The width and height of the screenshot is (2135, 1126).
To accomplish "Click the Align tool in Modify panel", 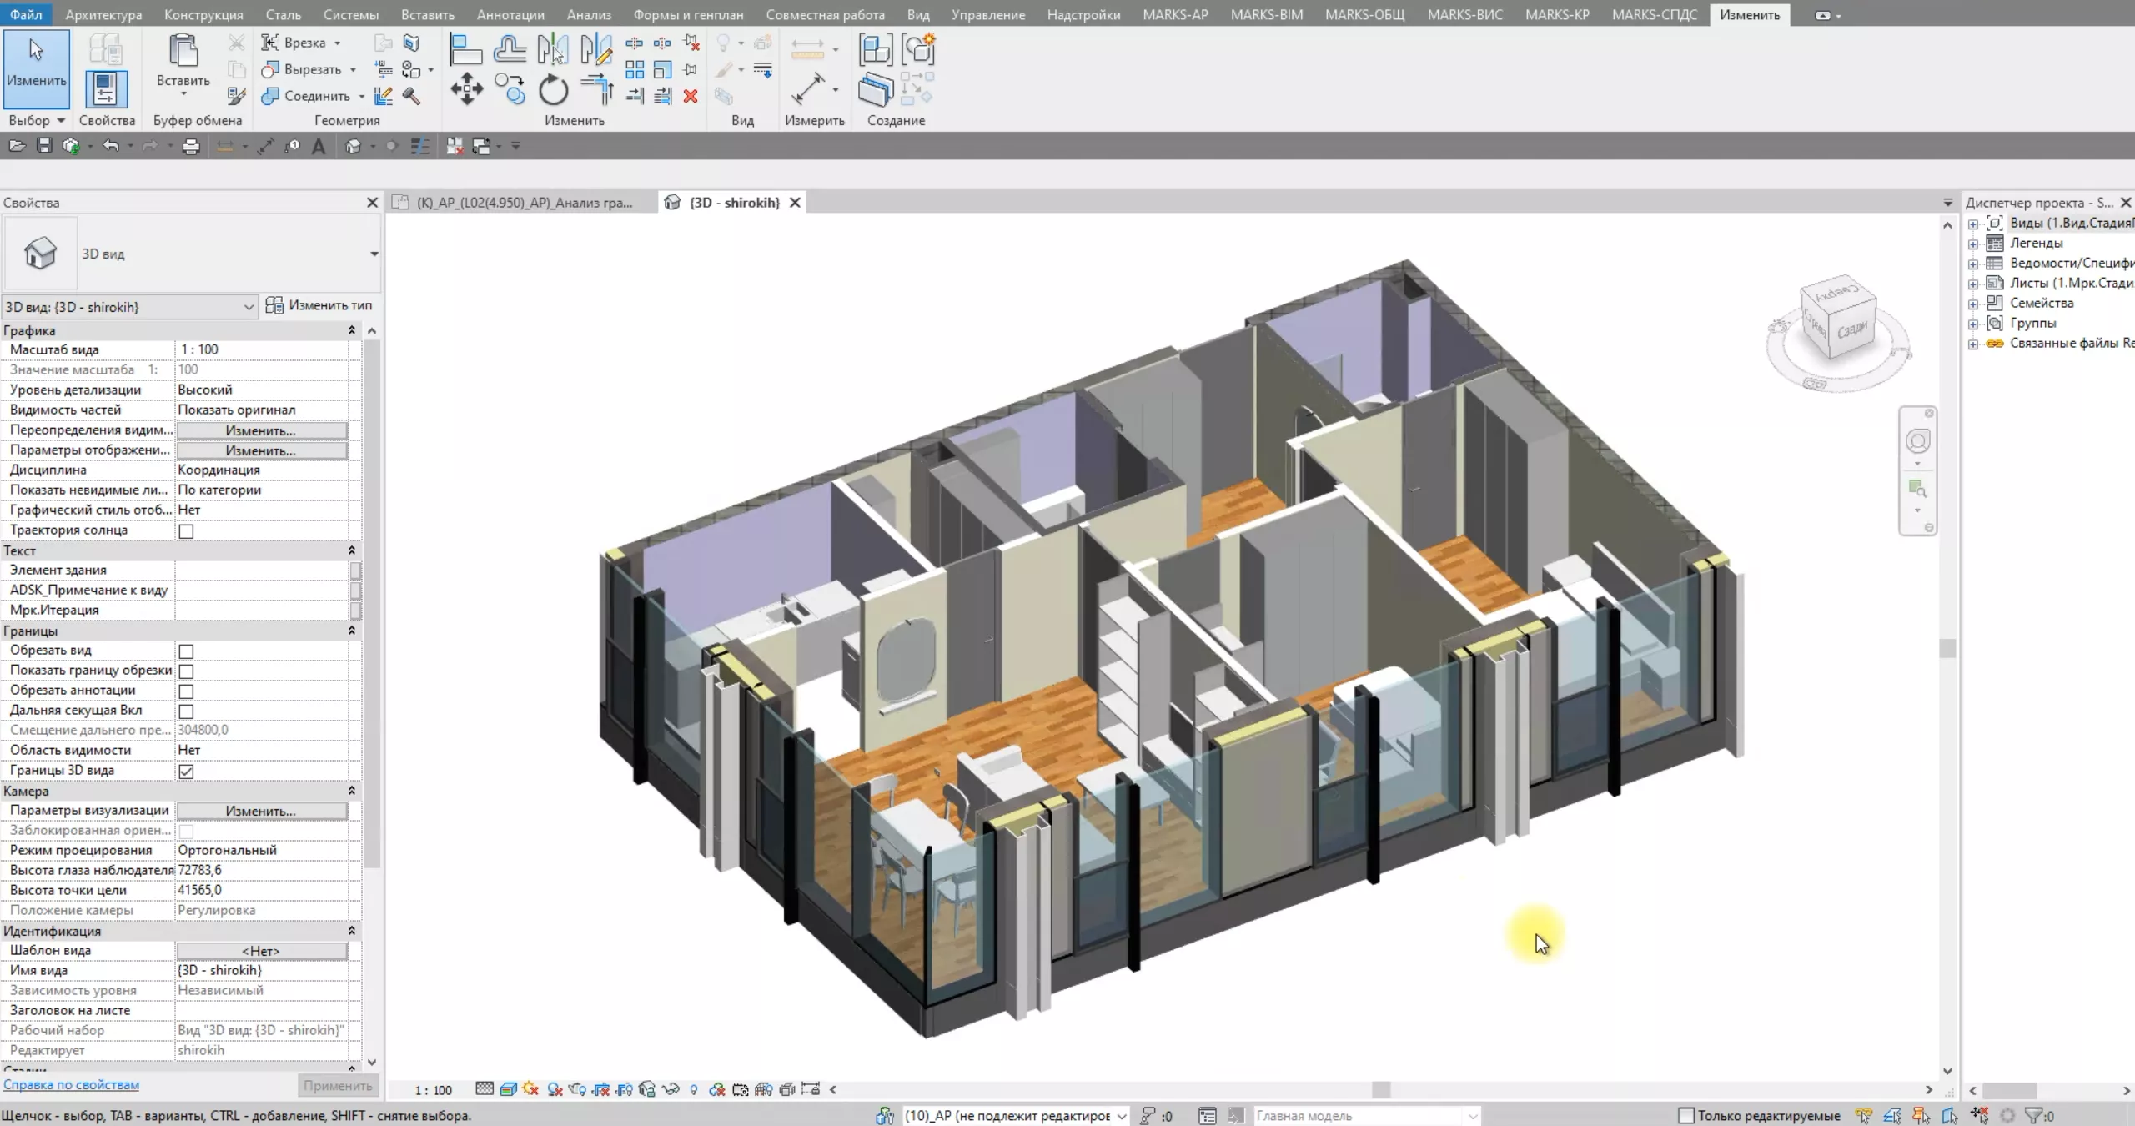I will (x=465, y=49).
